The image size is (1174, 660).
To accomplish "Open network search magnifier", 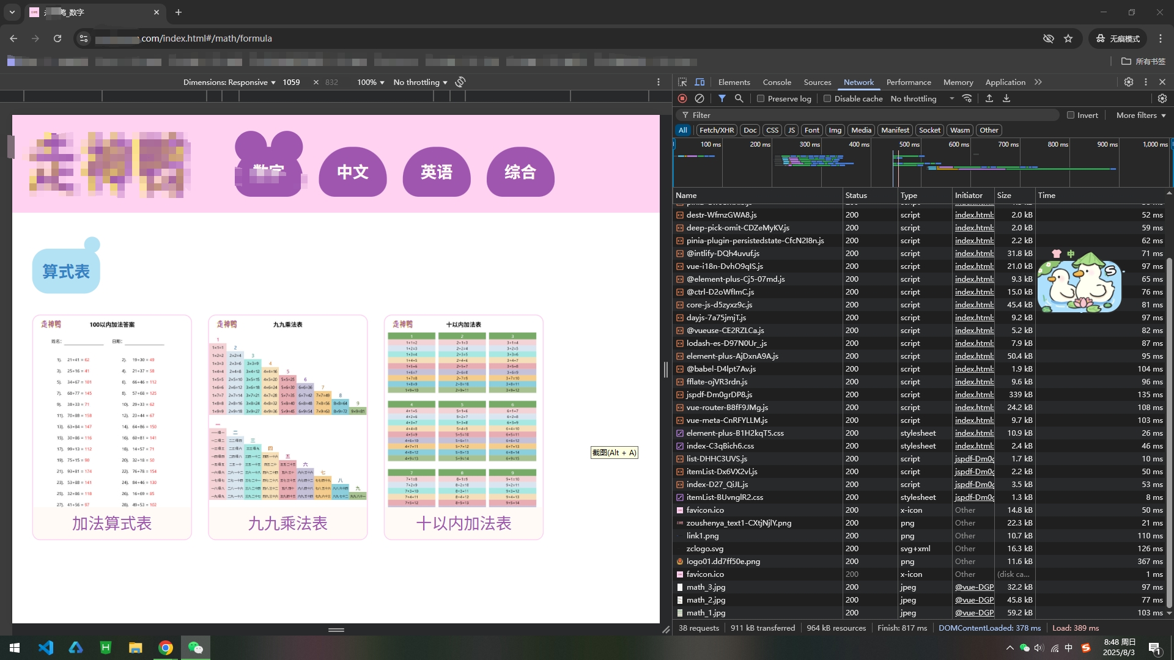I will [739, 98].
